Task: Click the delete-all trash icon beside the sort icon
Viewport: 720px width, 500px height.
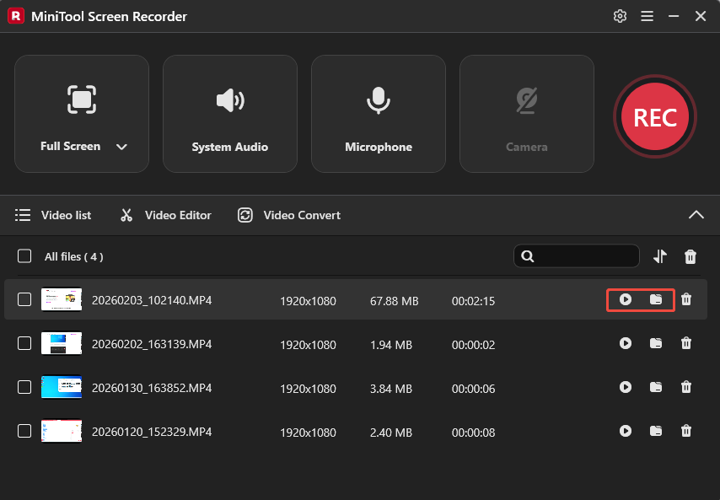Action: point(690,255)
